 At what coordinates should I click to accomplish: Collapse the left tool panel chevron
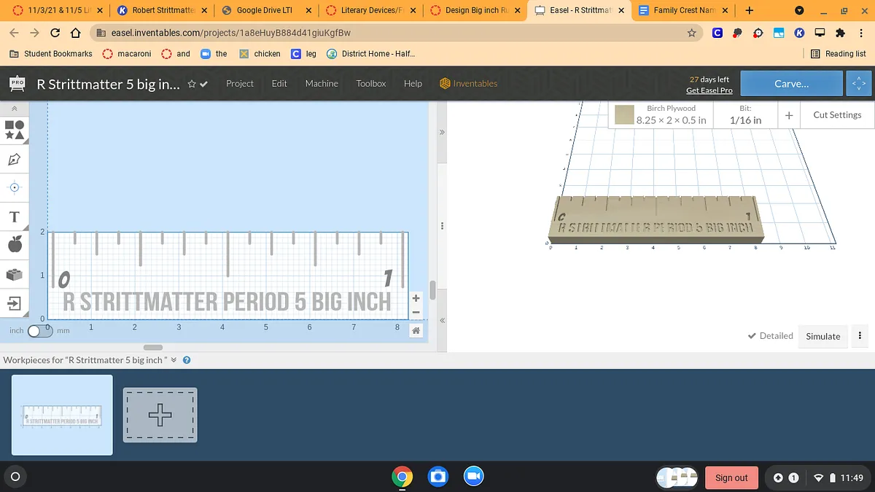[15, 109]
